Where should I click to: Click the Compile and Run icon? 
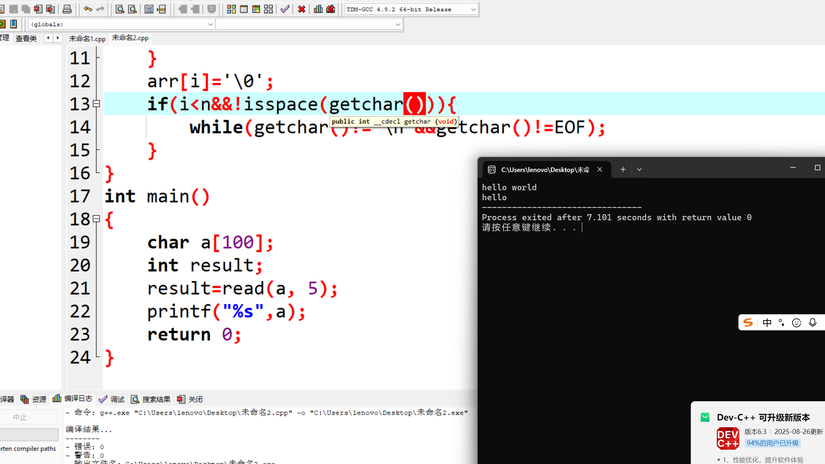pyautogui.click(x=256, y=9)
